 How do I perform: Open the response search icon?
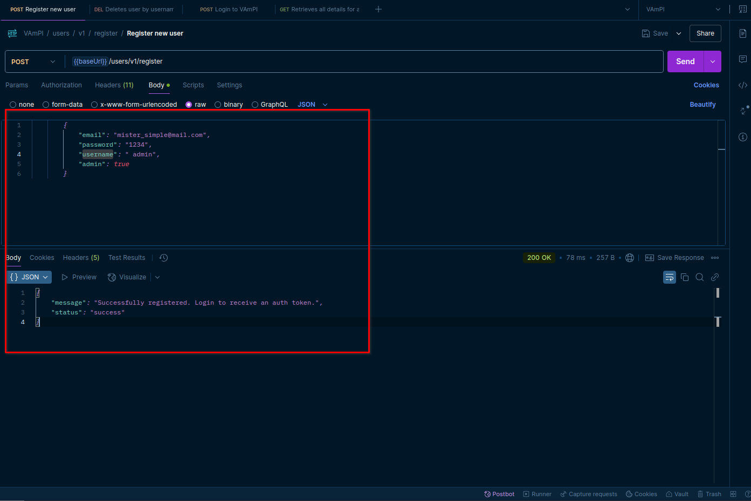[700, 277]
